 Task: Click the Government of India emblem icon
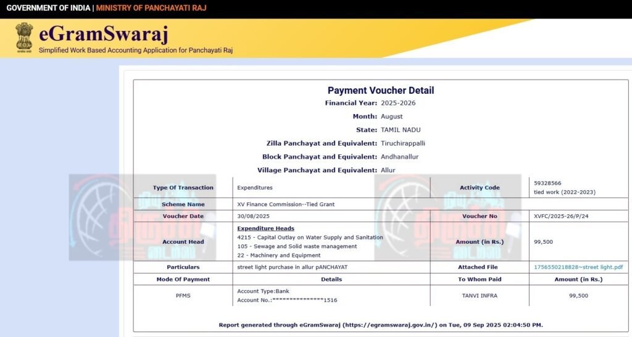point(24,38)
